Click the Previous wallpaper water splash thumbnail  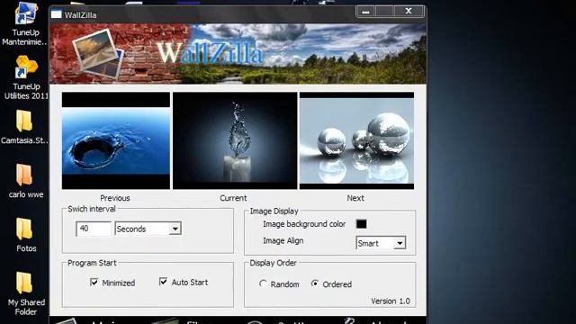tap(116, 140)
